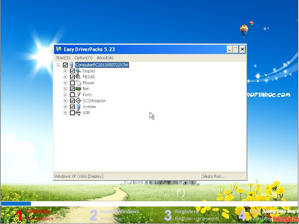
Task: Select the System label in tree
Action: point(89,106)
